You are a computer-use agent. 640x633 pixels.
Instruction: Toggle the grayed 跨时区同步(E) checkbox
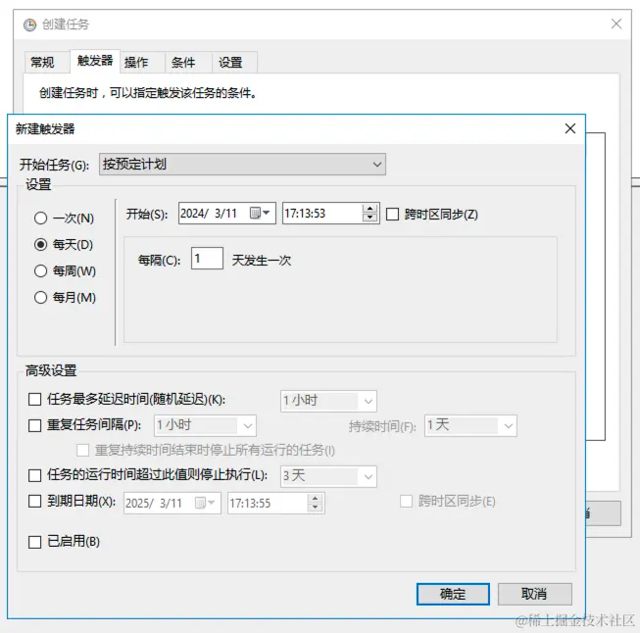tap(406, 501)
